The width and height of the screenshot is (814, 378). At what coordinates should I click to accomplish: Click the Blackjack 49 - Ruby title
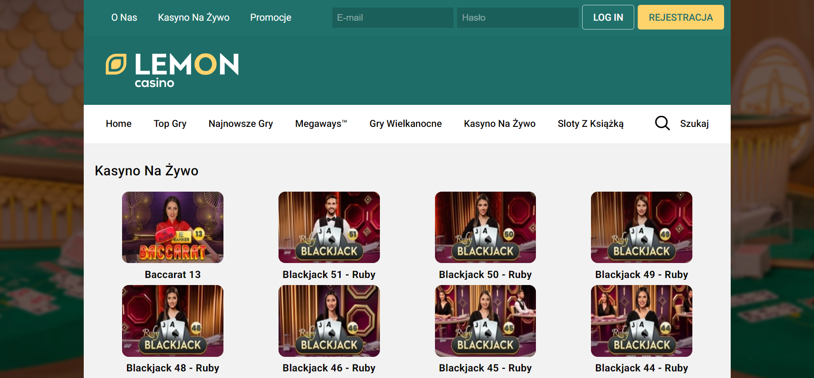coord(642,274)
